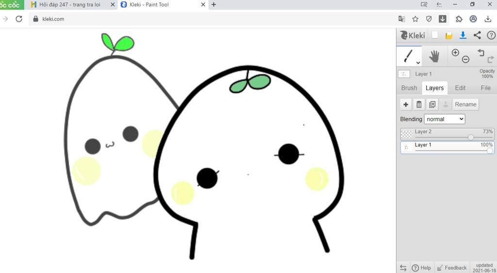Create a new image with the blank page icon

[x=435, y=35]
